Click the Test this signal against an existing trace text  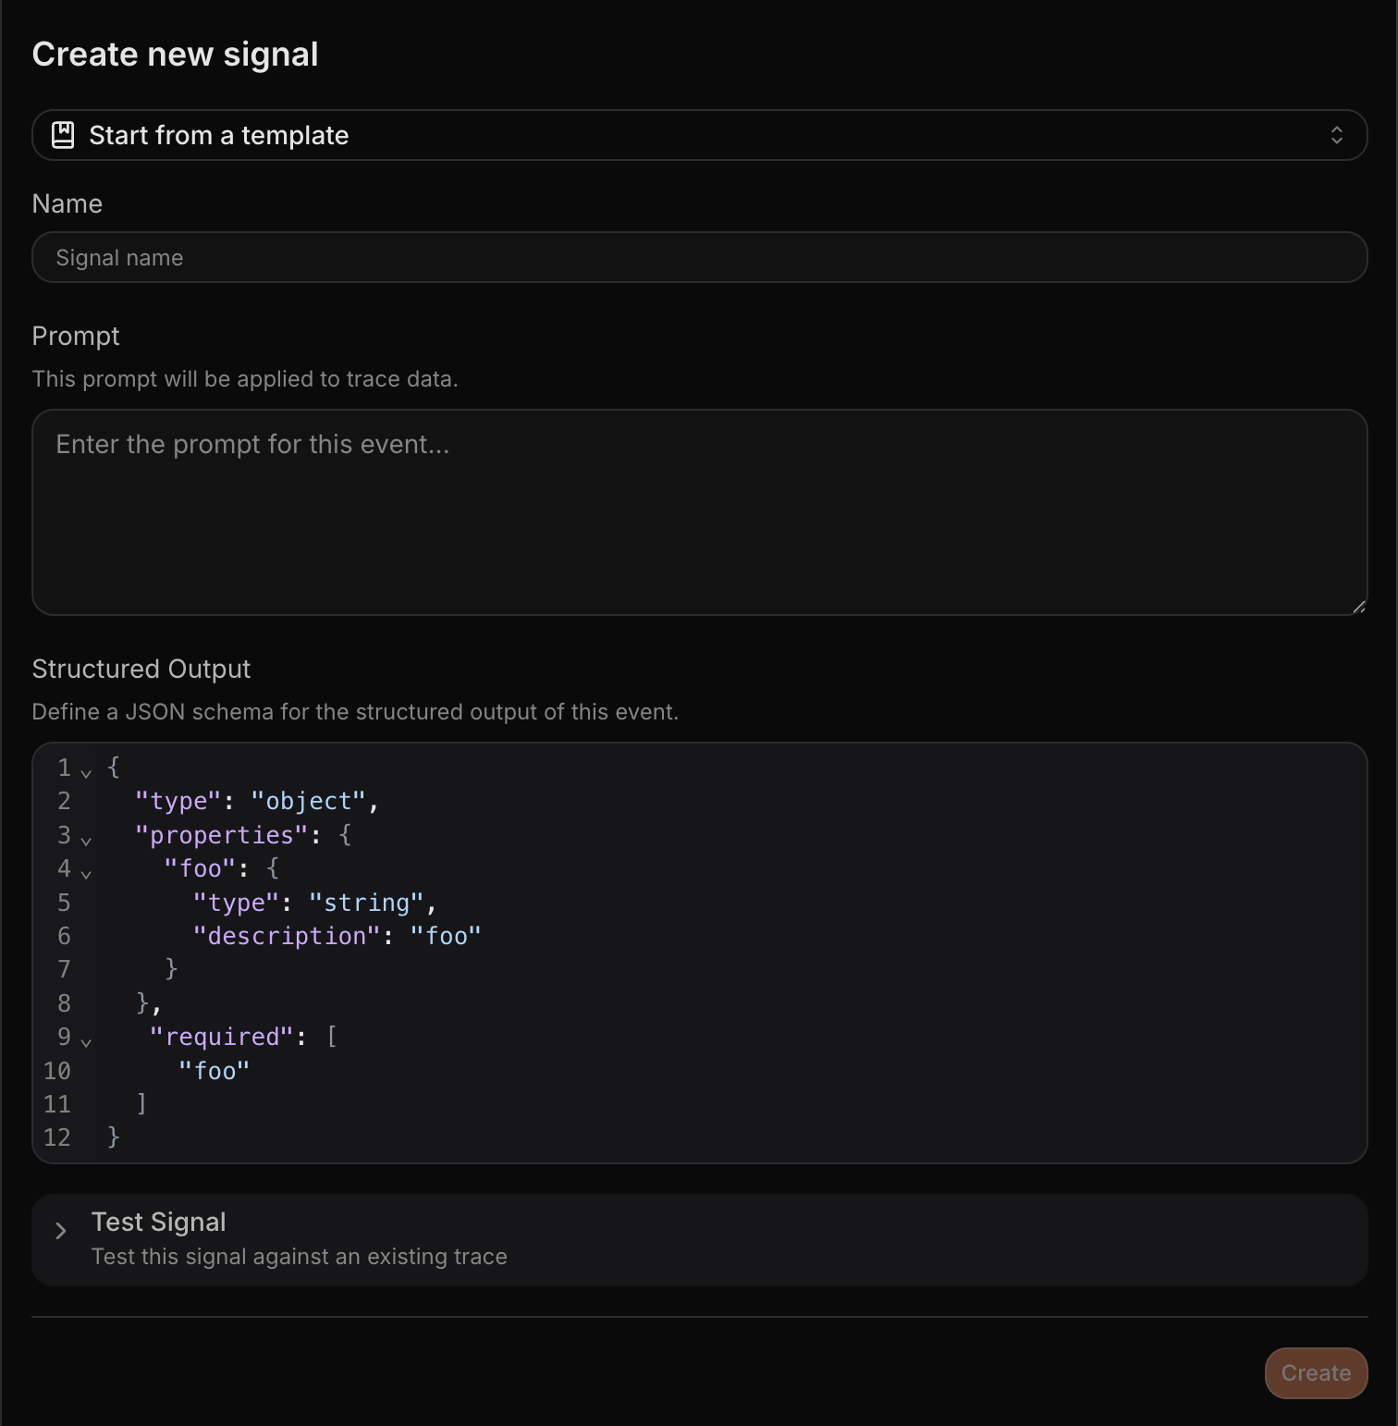tap(299, 1256)
